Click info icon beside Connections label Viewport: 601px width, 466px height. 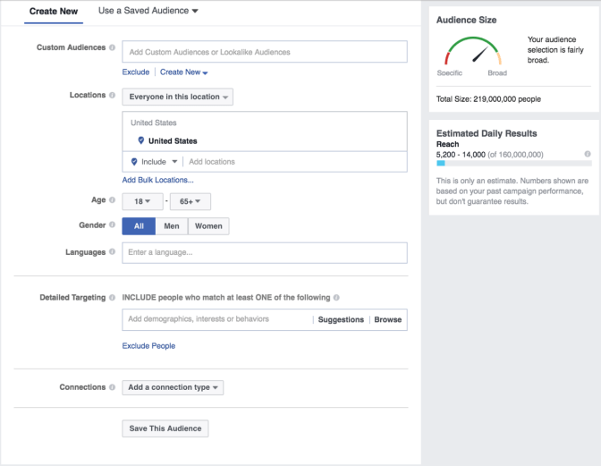click(x=112, y=387)
